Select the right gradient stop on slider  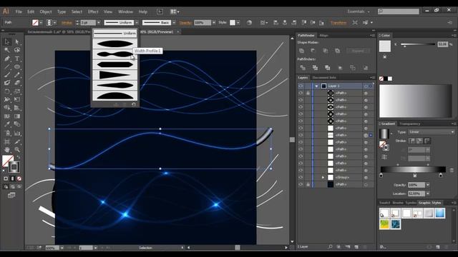441,175
